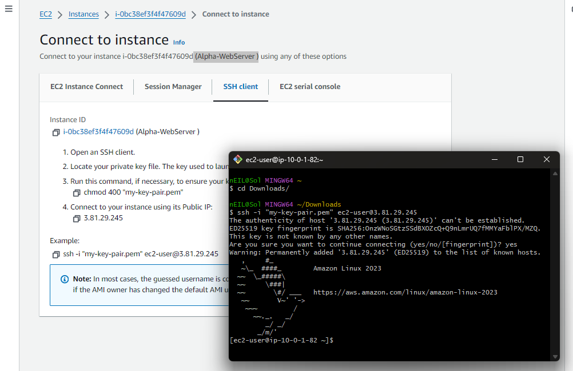Image resolution: width=573 pixels, height=371 pixels.
Task: Click the 3.81.29.245 public IP text
Action: [104, 218]
